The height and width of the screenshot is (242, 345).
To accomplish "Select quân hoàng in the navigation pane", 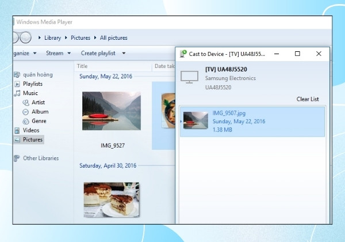I will pos(38,75).
